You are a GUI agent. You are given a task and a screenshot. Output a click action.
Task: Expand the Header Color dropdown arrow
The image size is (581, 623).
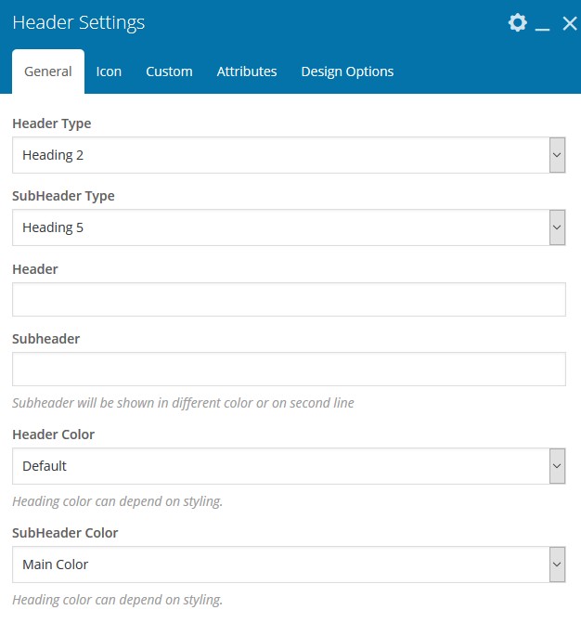click(557, 466)
